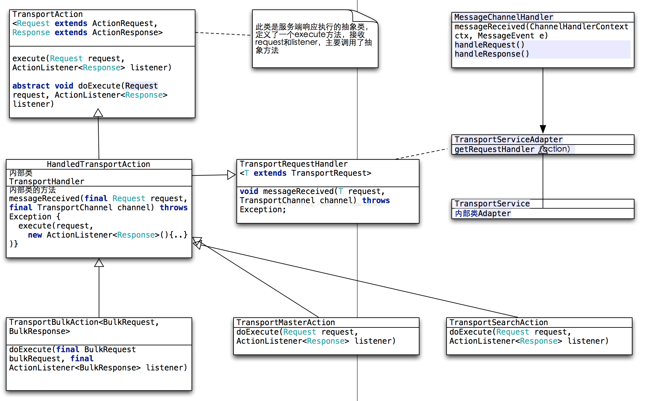The image size is (654, 401).
Task: Click the handleResponse() method line
Action: point(492,54)
